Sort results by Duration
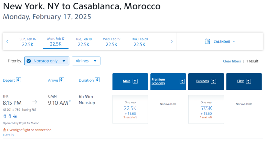Viewport: 265px width, 141px height. pos(97,80)
